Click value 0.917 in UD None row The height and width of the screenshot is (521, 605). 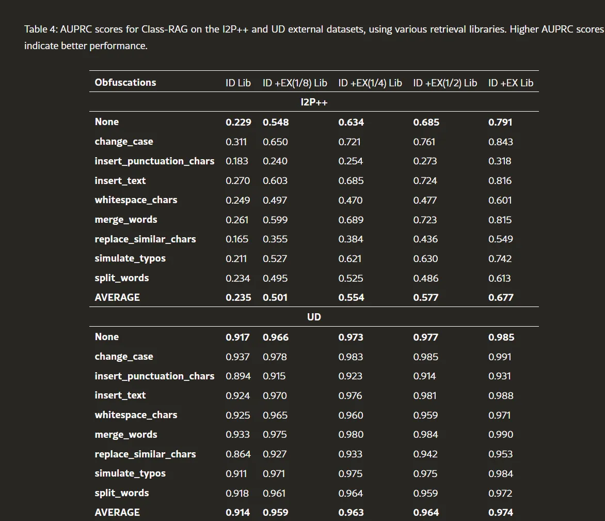point(237,337)
